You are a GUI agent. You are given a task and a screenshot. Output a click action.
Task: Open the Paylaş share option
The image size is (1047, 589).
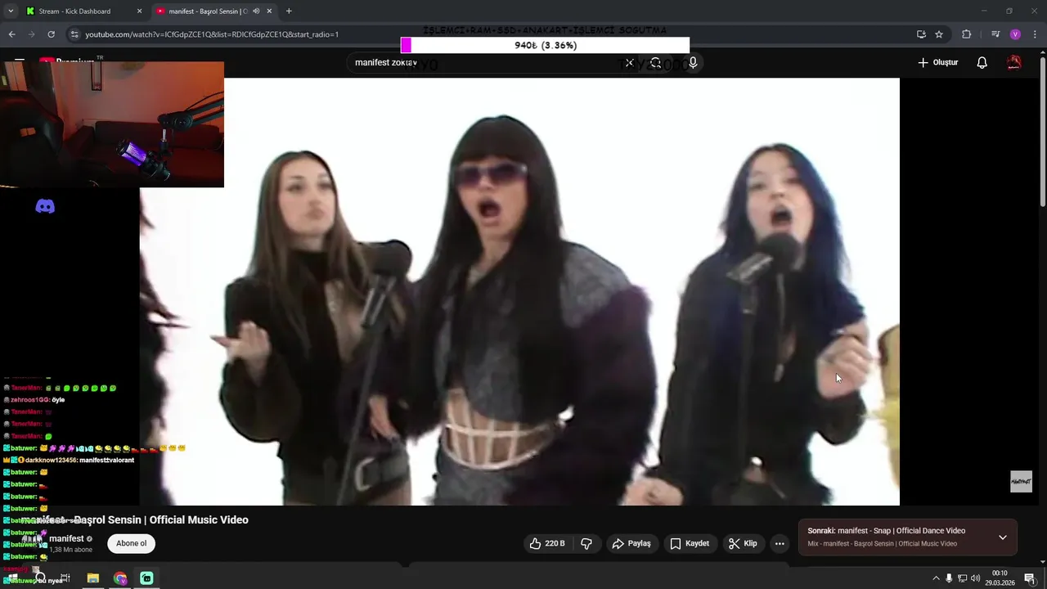click(x=631, y=543)
